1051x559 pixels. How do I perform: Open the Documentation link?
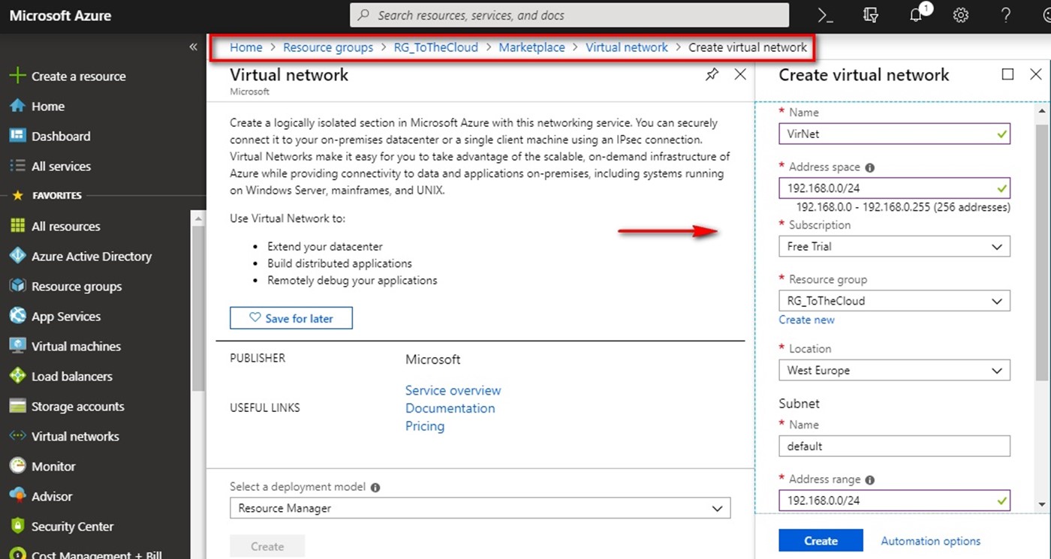450,408
